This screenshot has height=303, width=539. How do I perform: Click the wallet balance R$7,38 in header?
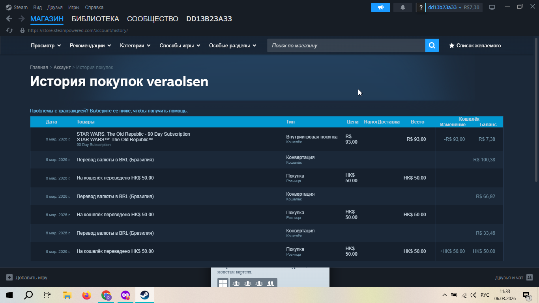click(472, 7)
